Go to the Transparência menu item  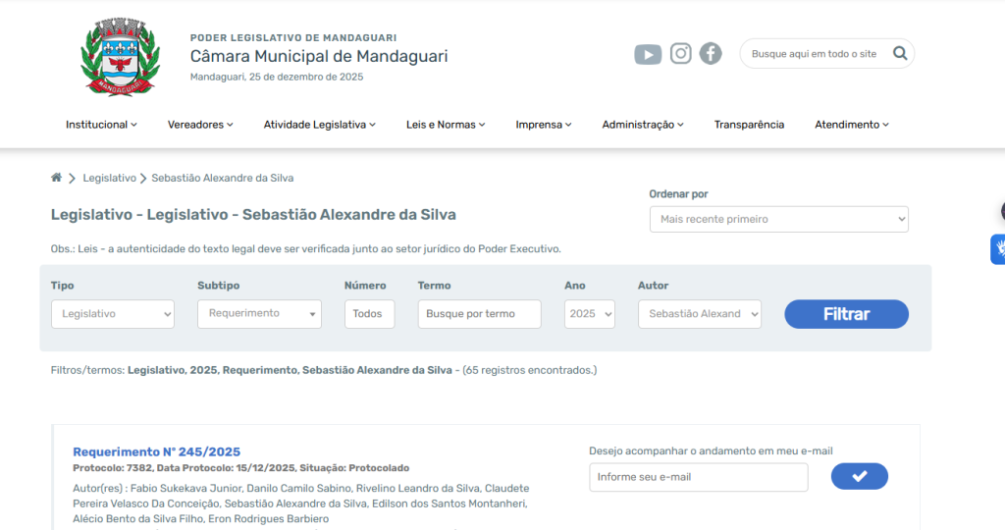click(749, 125)
